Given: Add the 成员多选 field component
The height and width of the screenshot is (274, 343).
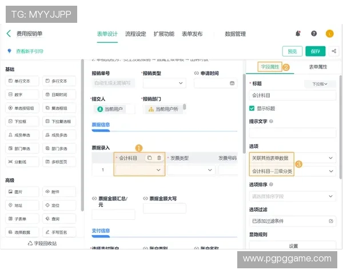Looking at the screenshot, I should [59, 135].
